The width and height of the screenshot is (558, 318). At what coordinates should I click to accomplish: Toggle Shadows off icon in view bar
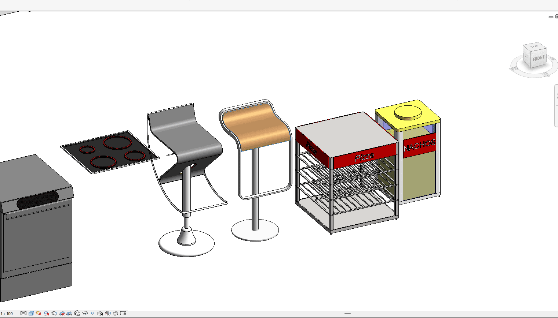click(47, 313)
